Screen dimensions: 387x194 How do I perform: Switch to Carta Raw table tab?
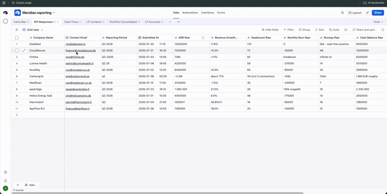point(20,22)
